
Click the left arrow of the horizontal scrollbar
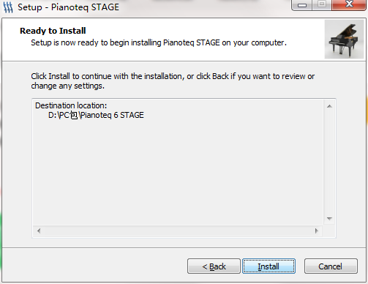pyautogui.click(x=39, y=231)
